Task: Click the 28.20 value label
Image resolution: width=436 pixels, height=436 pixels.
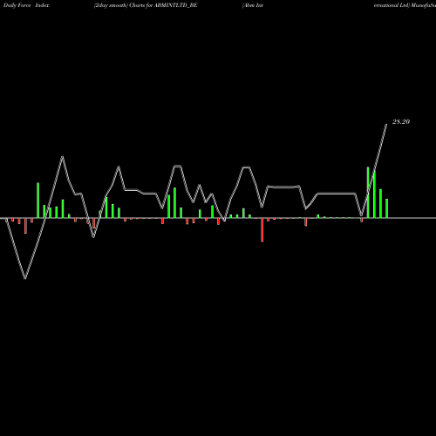Action: click(x=401, y=122)
